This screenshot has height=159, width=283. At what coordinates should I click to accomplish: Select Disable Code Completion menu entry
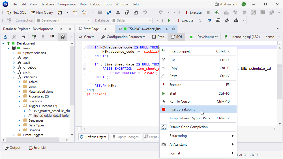(198, 127)
